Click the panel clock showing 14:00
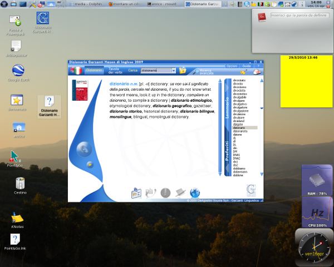 316,4
